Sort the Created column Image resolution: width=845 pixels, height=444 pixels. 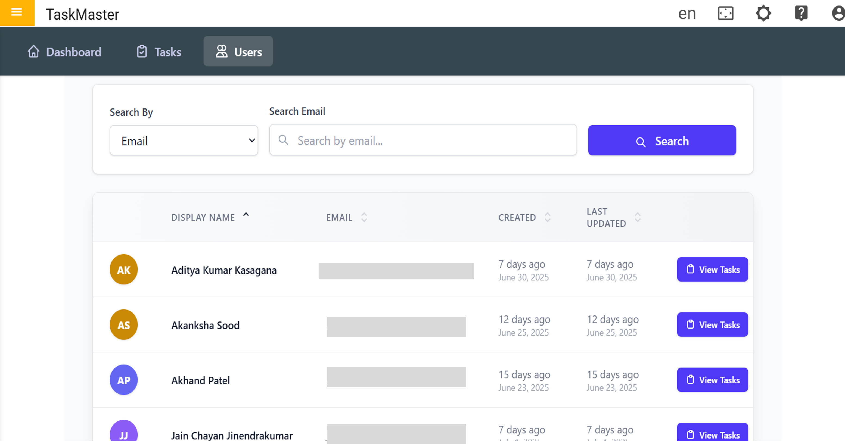pos(548,217)
